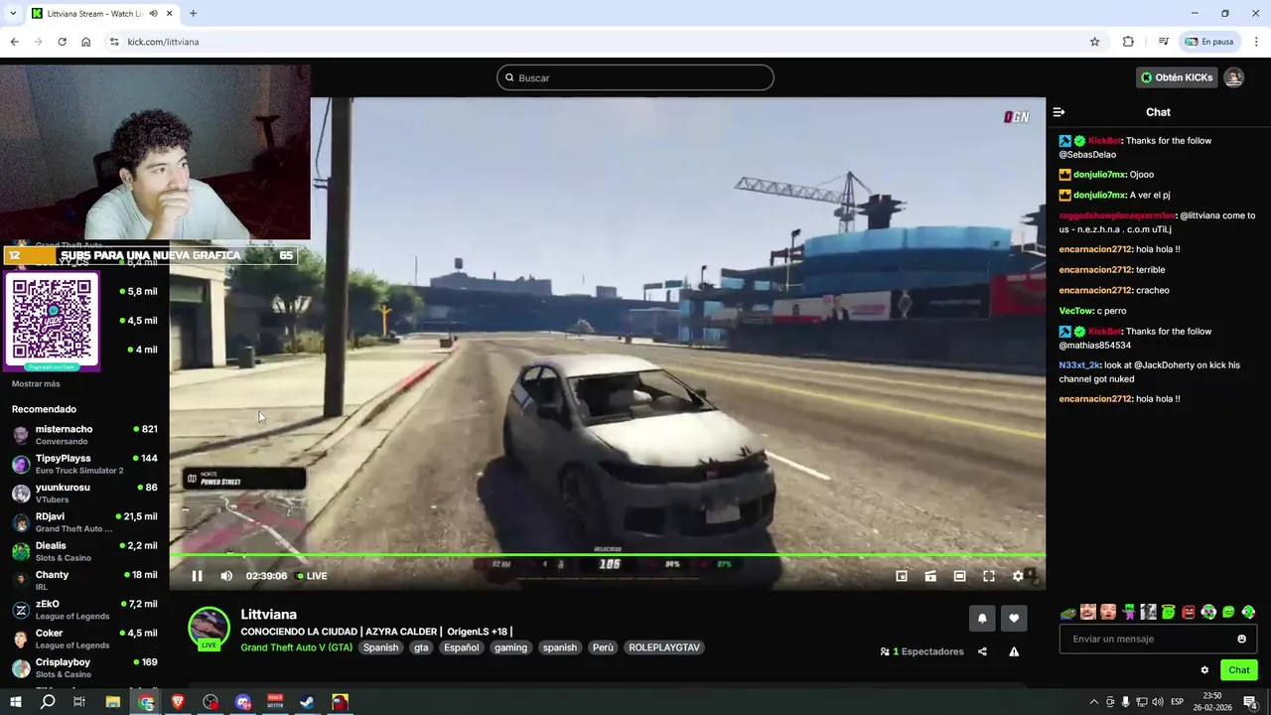
Task: Click the Enviar un mensaje field
Action: tap(1159, 639)
